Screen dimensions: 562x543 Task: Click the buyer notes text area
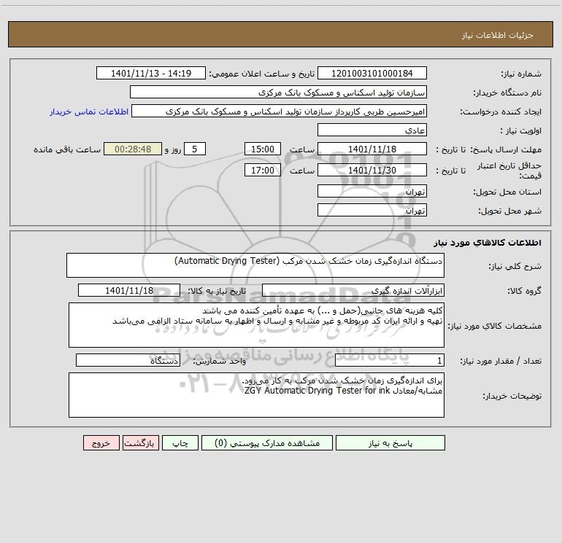[256, 395]
